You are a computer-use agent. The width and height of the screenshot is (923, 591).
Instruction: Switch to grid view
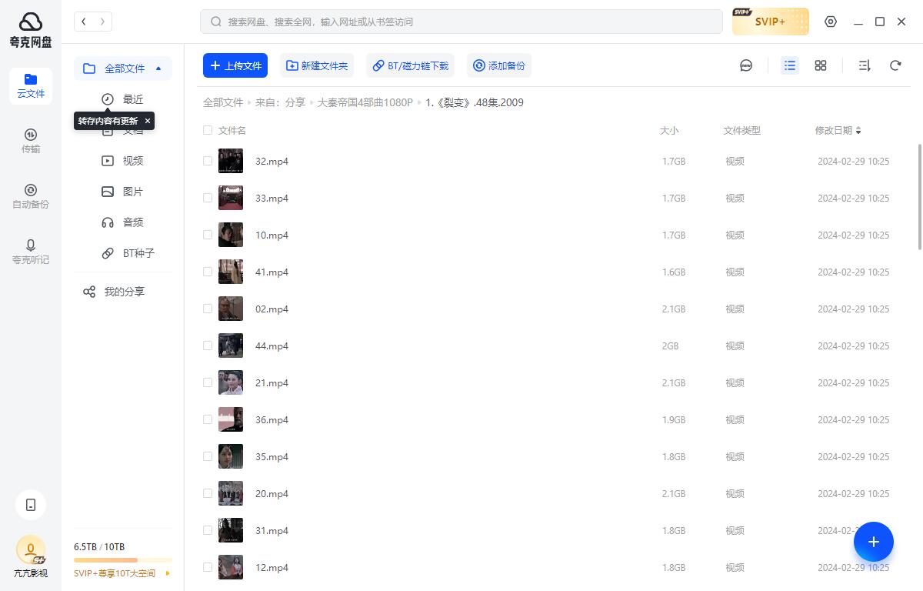tap(821, 65)
